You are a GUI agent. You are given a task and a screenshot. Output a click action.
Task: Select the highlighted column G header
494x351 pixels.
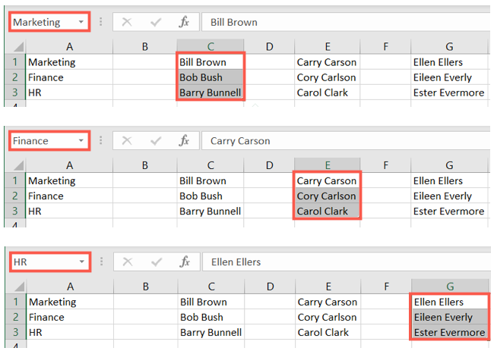tap(448, 286)
